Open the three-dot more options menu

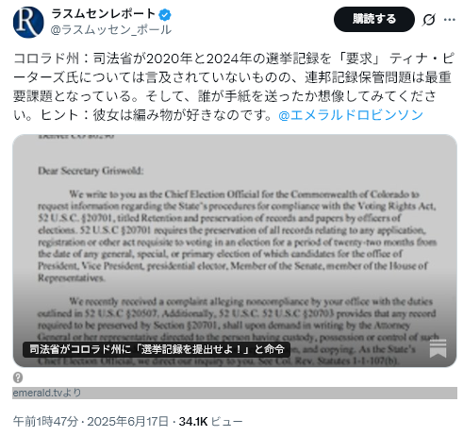(x=450, y=20)
